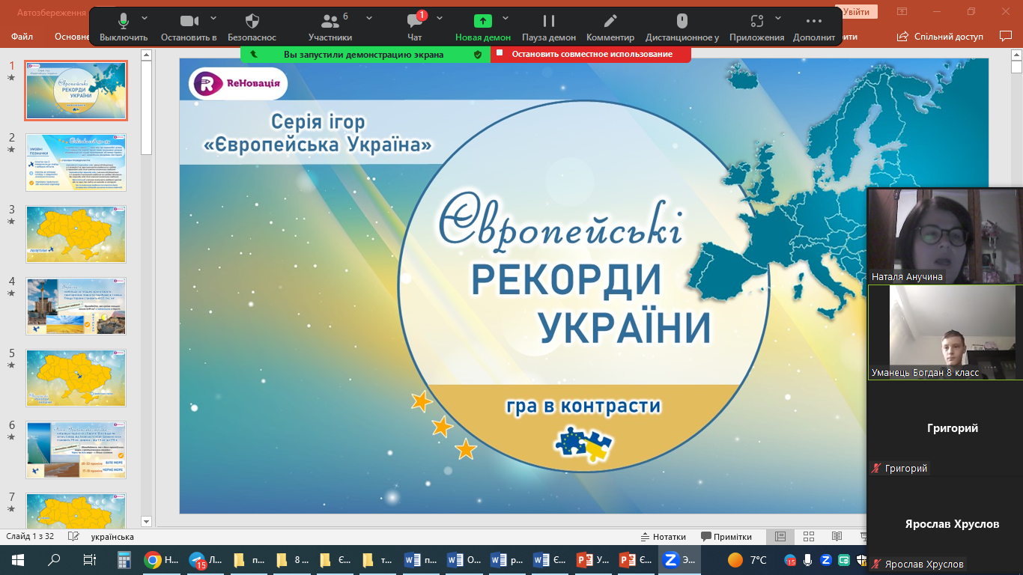Switch to Slide Sorter view
Image resolution: width=1023 pixels, height=575 pixels.
click(x=809, y=536)
